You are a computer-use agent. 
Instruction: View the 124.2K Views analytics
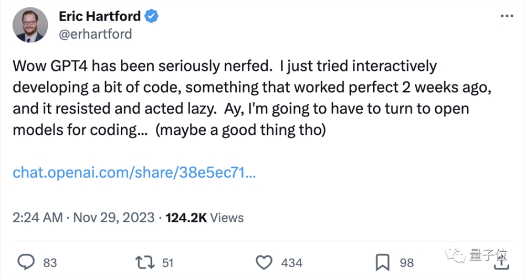(204, 217)
